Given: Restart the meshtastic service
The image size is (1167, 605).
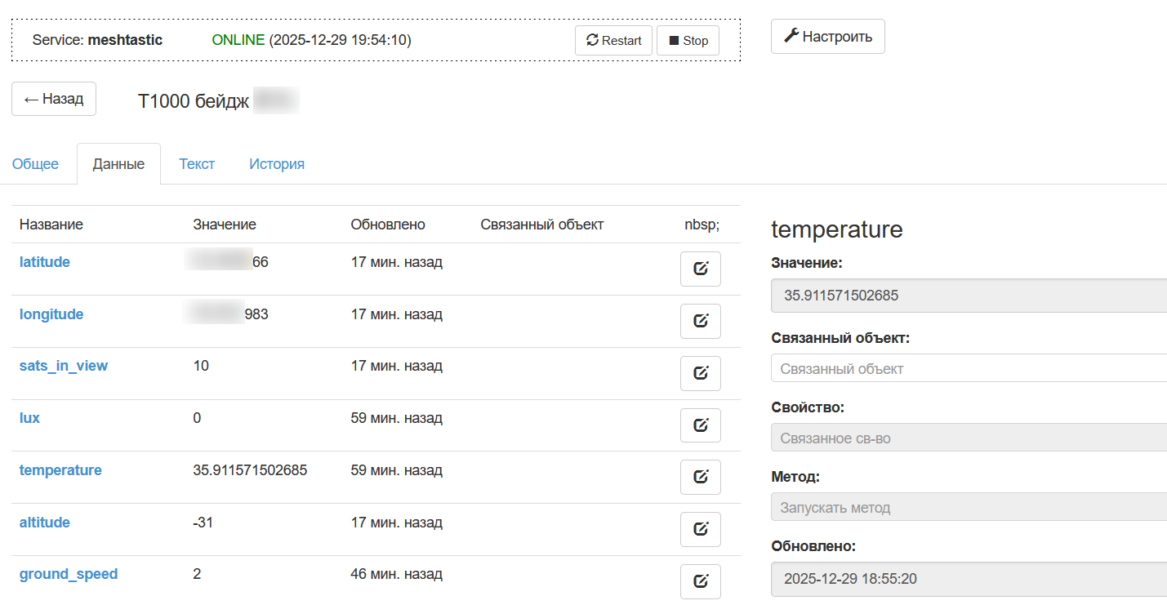Looking at the screenshot, I should click(613, 40).
